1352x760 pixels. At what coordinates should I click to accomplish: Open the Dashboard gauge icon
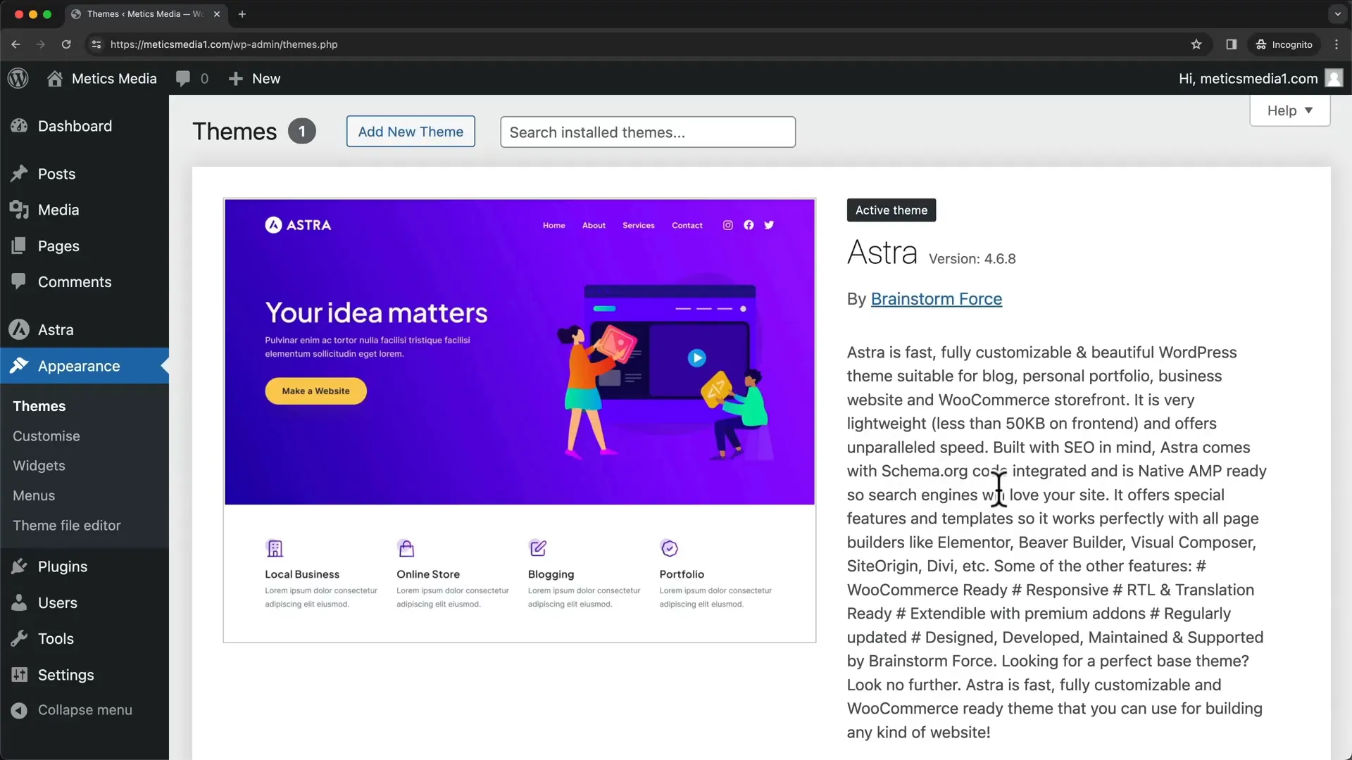[19, 126]
